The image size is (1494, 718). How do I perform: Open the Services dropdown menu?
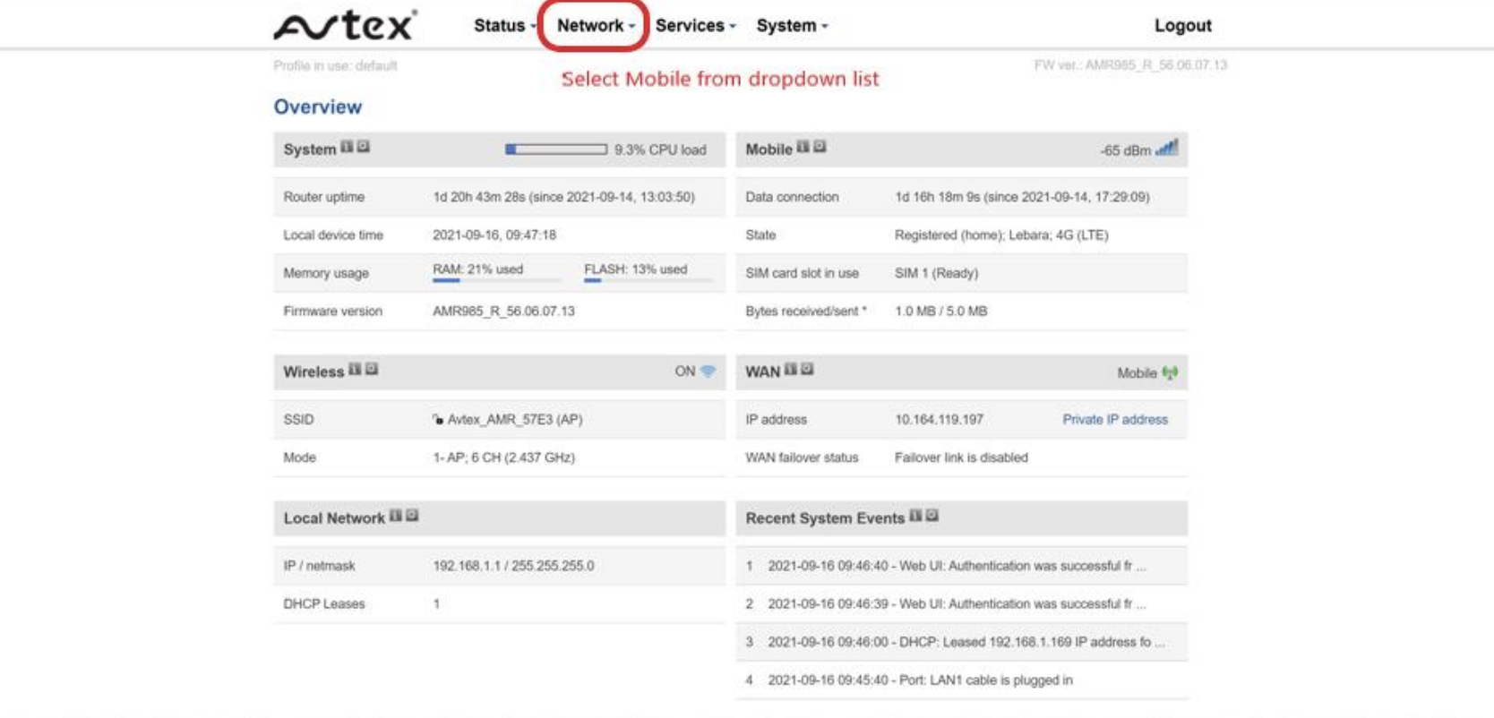pos(695,26)
